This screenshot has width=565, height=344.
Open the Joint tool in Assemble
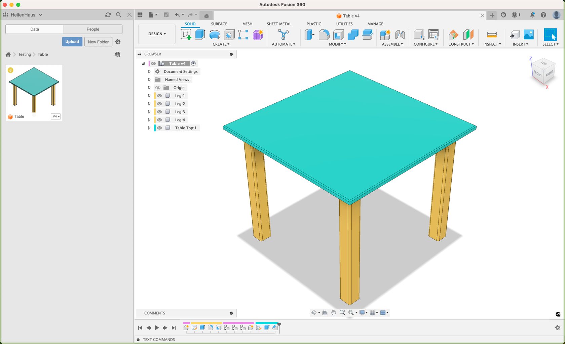pyautogui.click(x=400, y=35)
